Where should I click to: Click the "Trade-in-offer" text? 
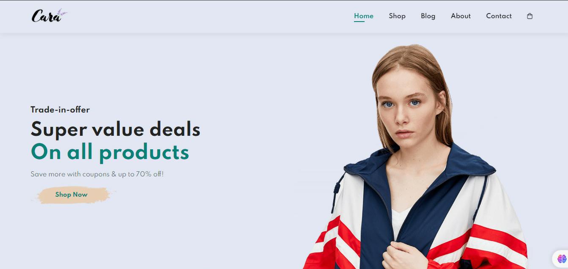60,110
